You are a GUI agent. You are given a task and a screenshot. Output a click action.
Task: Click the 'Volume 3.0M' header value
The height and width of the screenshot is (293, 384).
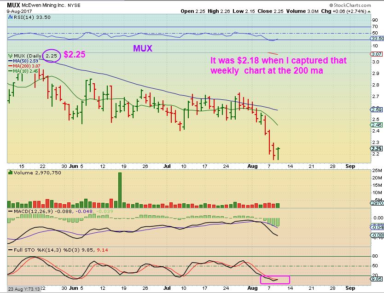pyautogui.click(x=302, y=11)
